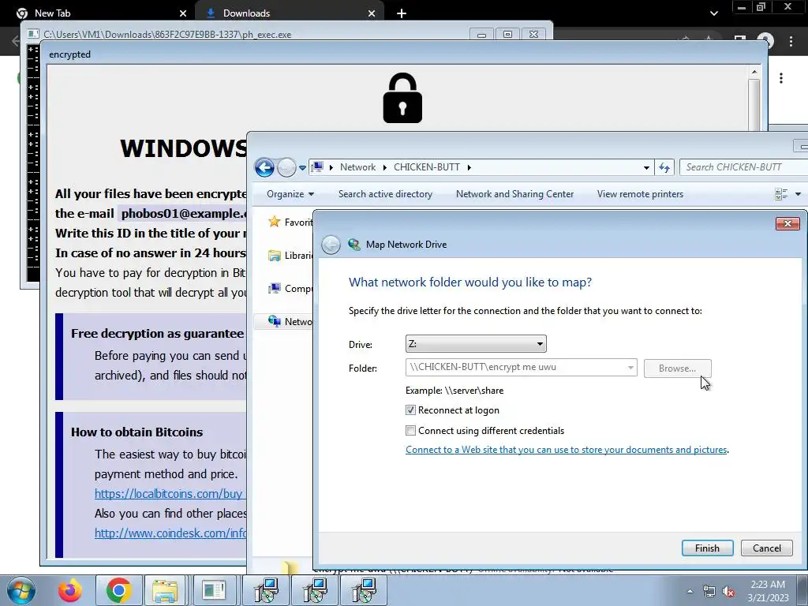Click the Computer icon in the sidebar
Screen dimensions: 808x606
tap(274, 289)
